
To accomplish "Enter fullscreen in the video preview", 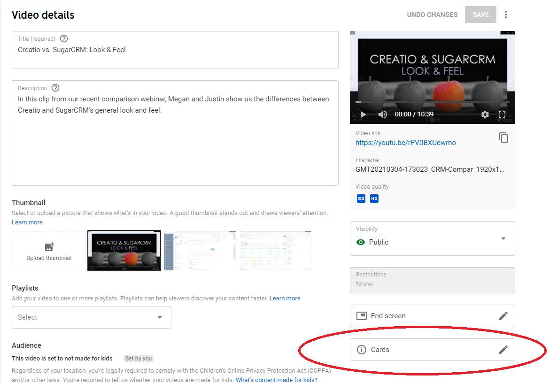I will 502,114.
